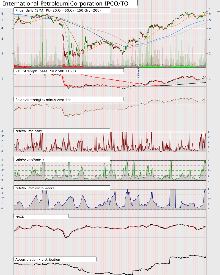Click the first green trend bar after 01/2021
The height and width of the screenshot is (275, 220).
[x=152, y=67]
